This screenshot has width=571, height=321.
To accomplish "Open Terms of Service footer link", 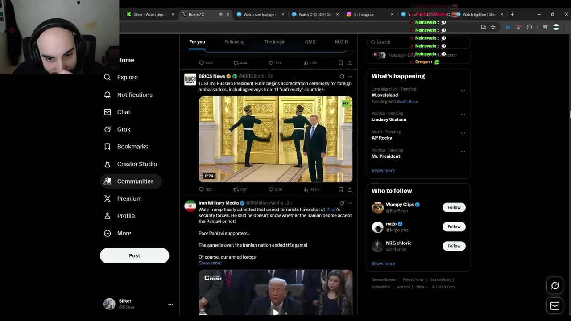I will coord(384,280).
